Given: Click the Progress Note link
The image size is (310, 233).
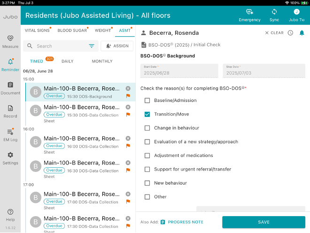Looking at the screenshot, I should 185,222.
